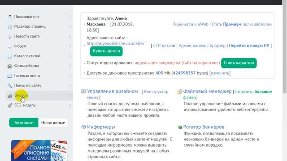Click the Опросы bar chart icon
287x161 pixels.
point(10,95)
